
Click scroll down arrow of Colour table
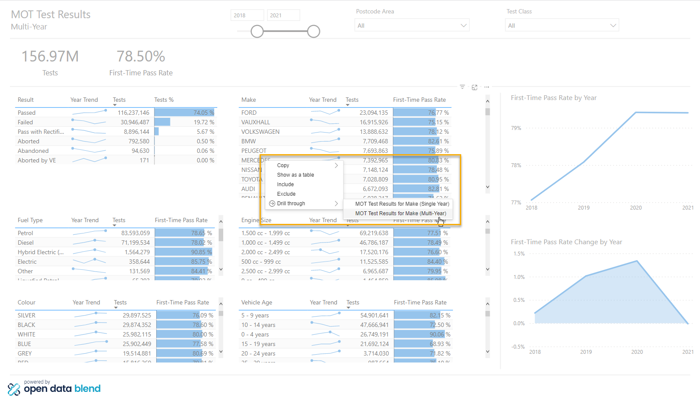point(221,352)
